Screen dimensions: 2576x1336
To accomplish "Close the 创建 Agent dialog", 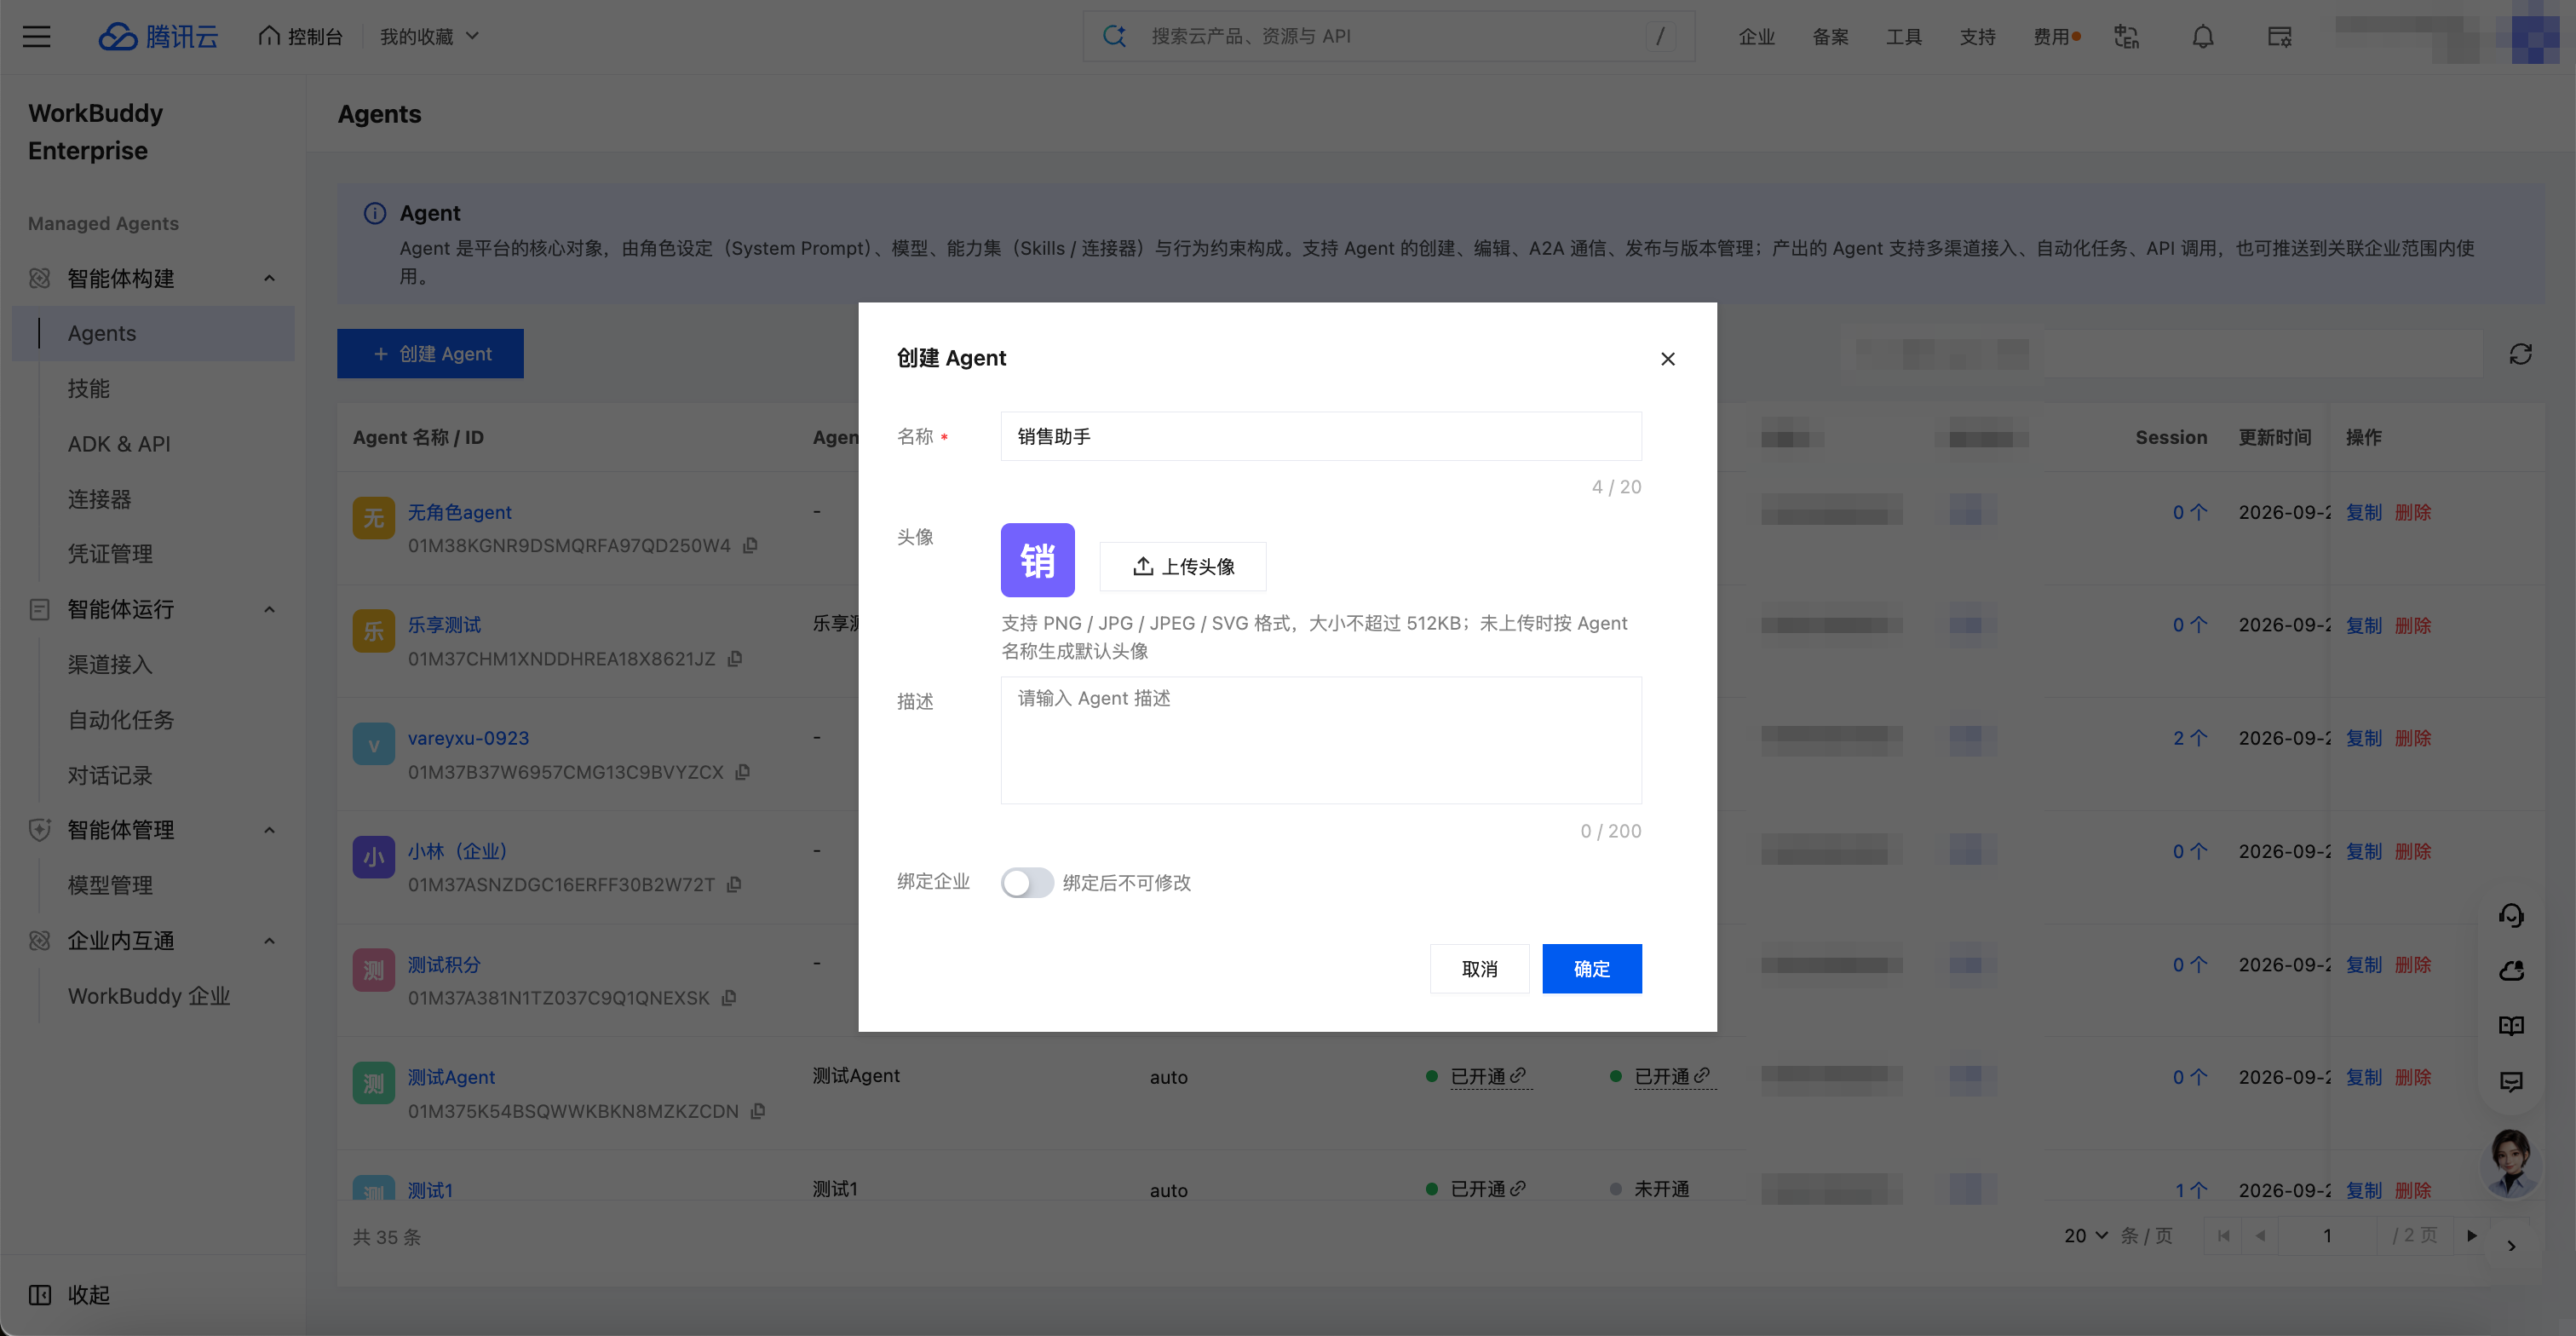I will click(1668, 359).
